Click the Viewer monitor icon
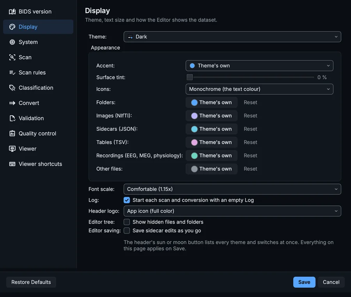351x297 pixels. pos(12,149)
